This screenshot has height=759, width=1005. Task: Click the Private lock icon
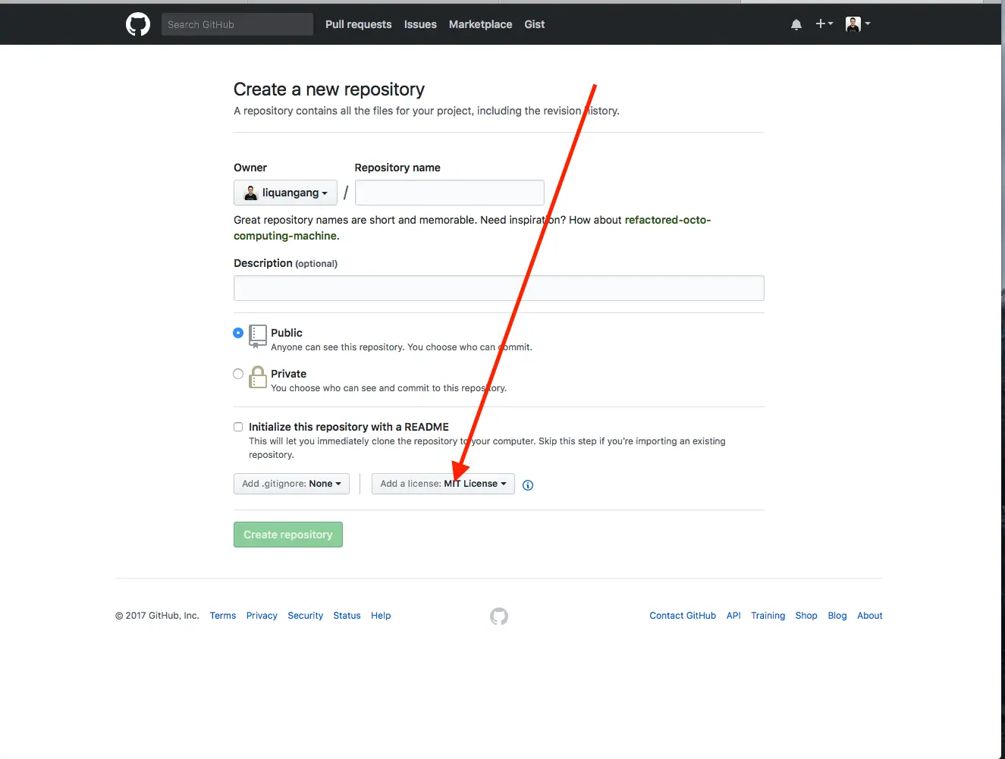[258, 377]
